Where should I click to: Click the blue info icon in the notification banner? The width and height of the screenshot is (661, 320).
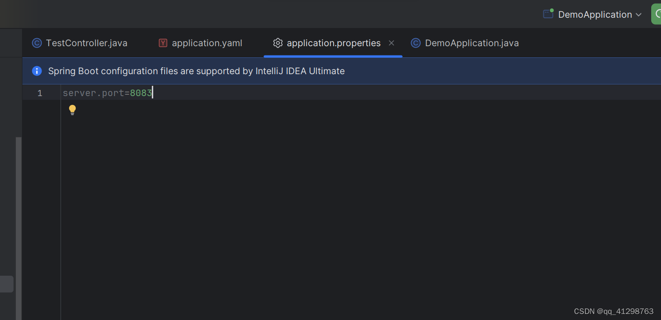pos(36,71)
